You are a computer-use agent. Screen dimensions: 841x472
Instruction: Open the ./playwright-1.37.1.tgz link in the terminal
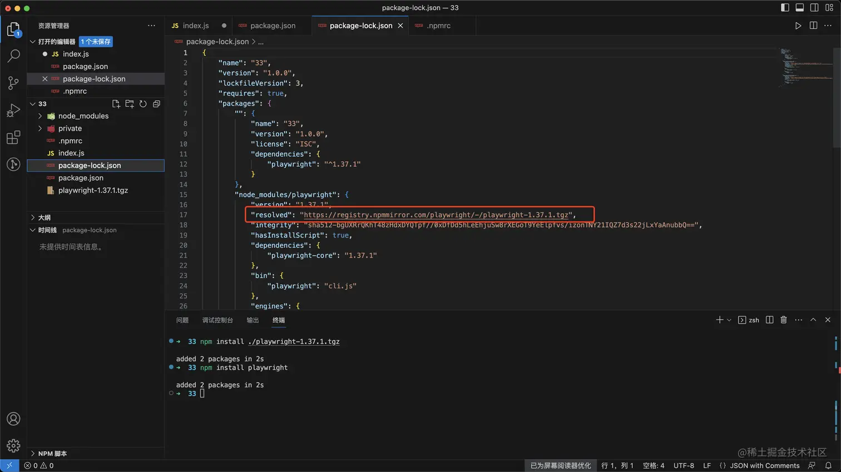click(294, 342)
